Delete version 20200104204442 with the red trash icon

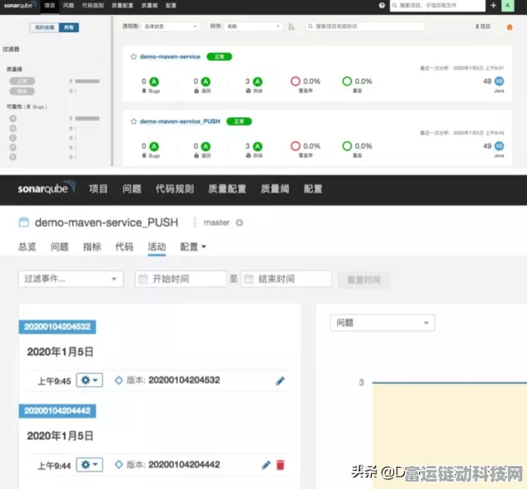pyautogui.click(x=280, y=465)
